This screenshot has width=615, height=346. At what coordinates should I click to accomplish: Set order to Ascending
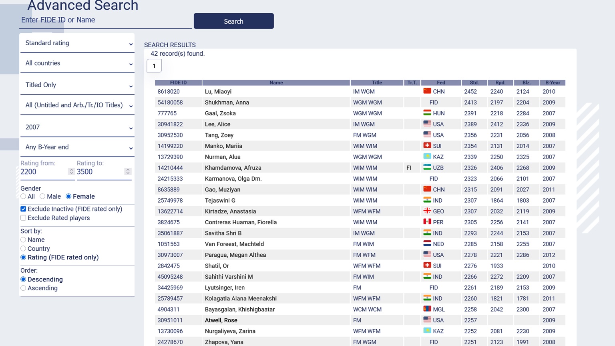23,288
